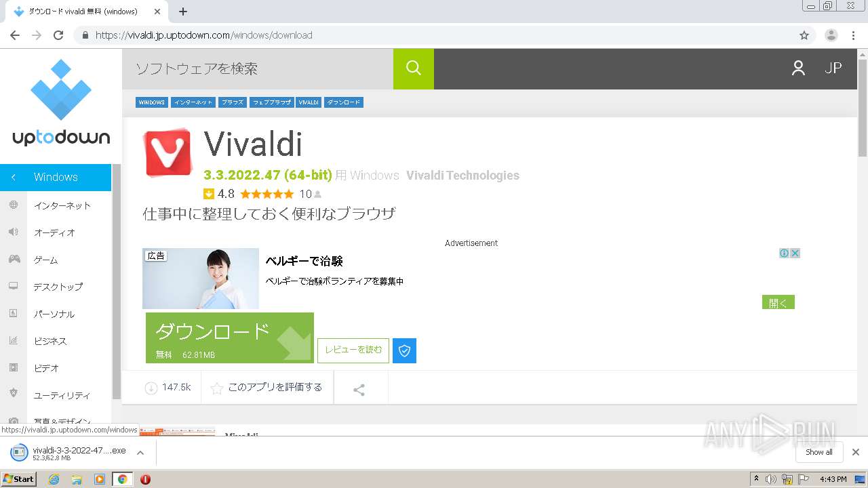Click the uptodown logo
The width and height of the screenshot is (868, 488).
(x=61, y=102)
